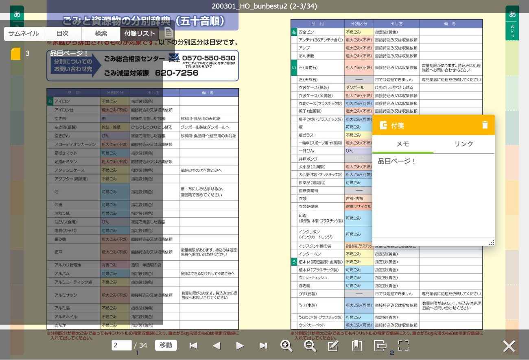Click the sticky note resize grip handle
The width and height of the screenshot is (529, 360).
491,242
